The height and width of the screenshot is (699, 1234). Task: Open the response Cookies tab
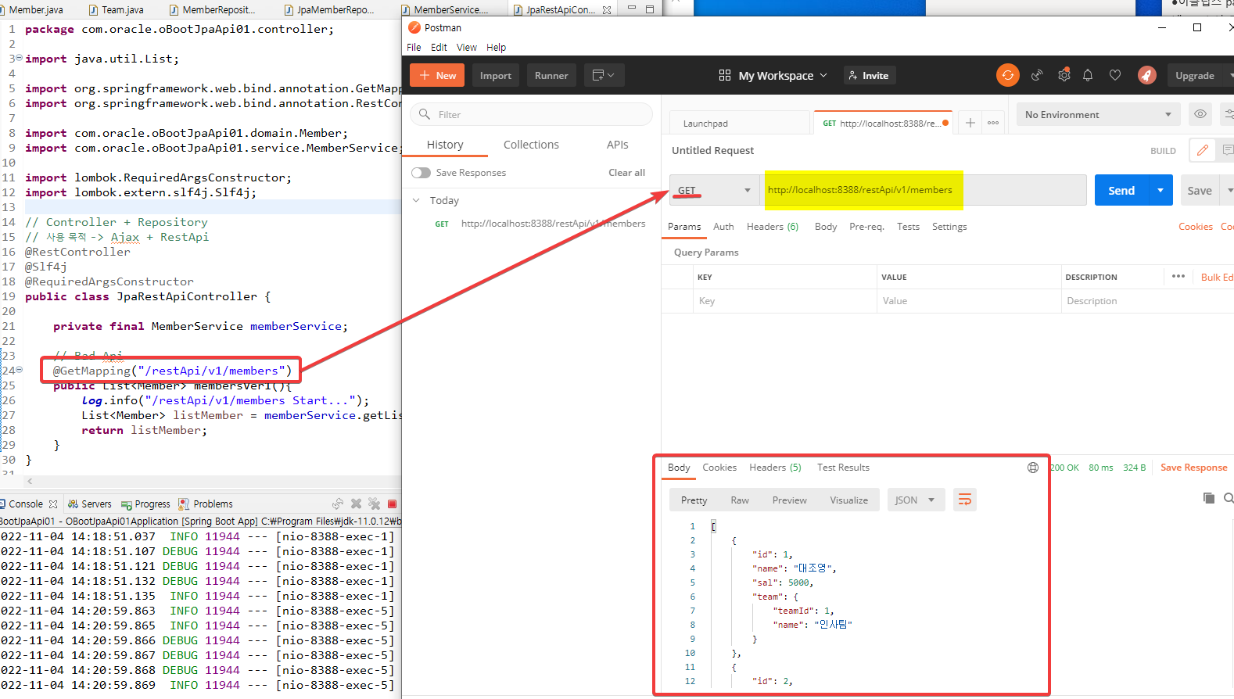(719, 468)
